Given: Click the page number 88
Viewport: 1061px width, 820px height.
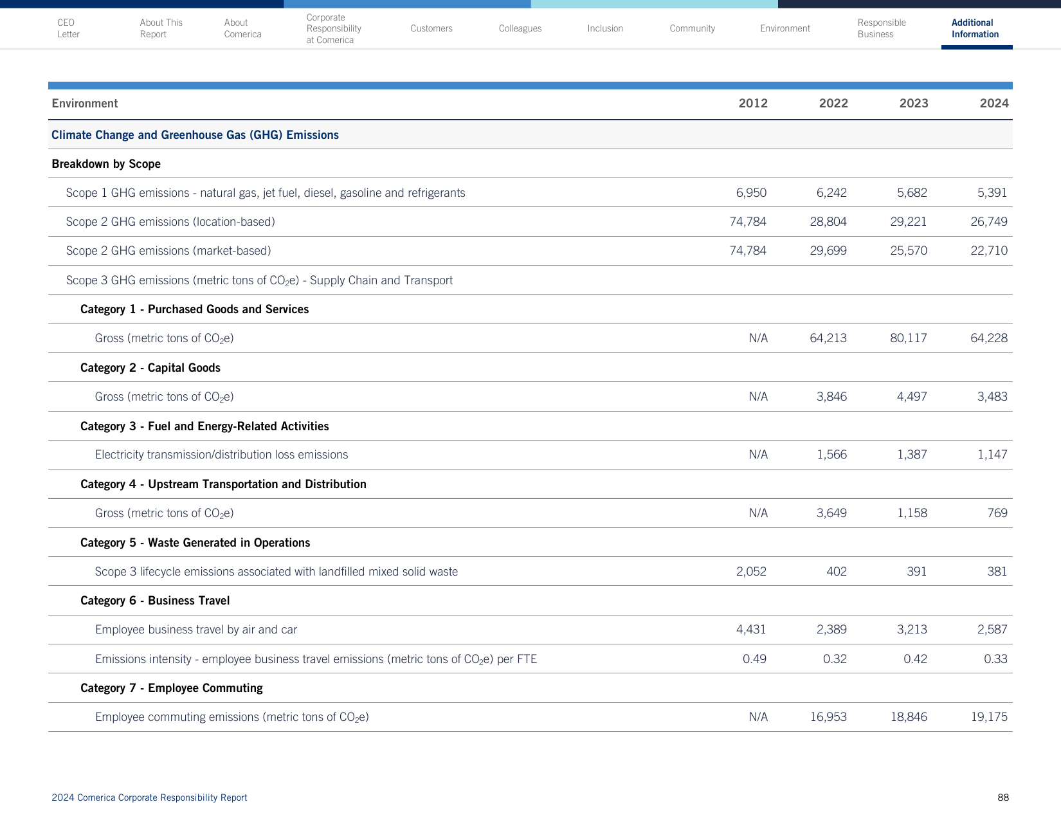Looking at the screenshot, I should coord(1003,797).
